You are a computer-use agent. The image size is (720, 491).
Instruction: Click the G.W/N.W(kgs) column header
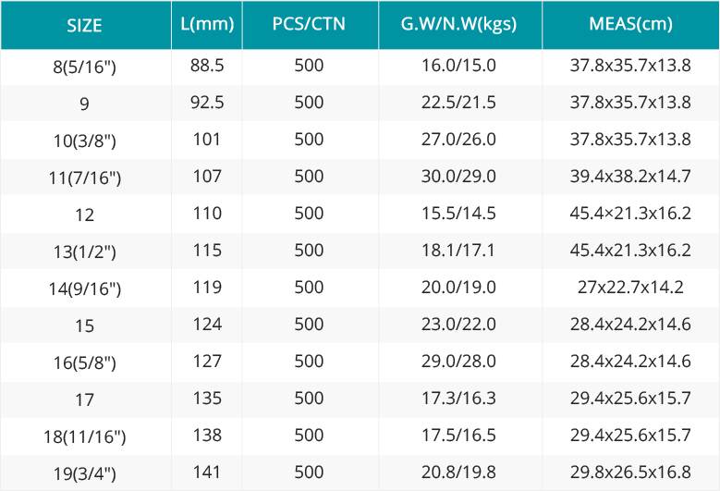tap(458, 24)
